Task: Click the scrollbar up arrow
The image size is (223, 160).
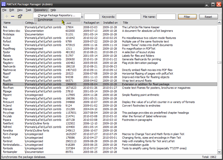Action: pyautogui.click(x=219, y=23)
